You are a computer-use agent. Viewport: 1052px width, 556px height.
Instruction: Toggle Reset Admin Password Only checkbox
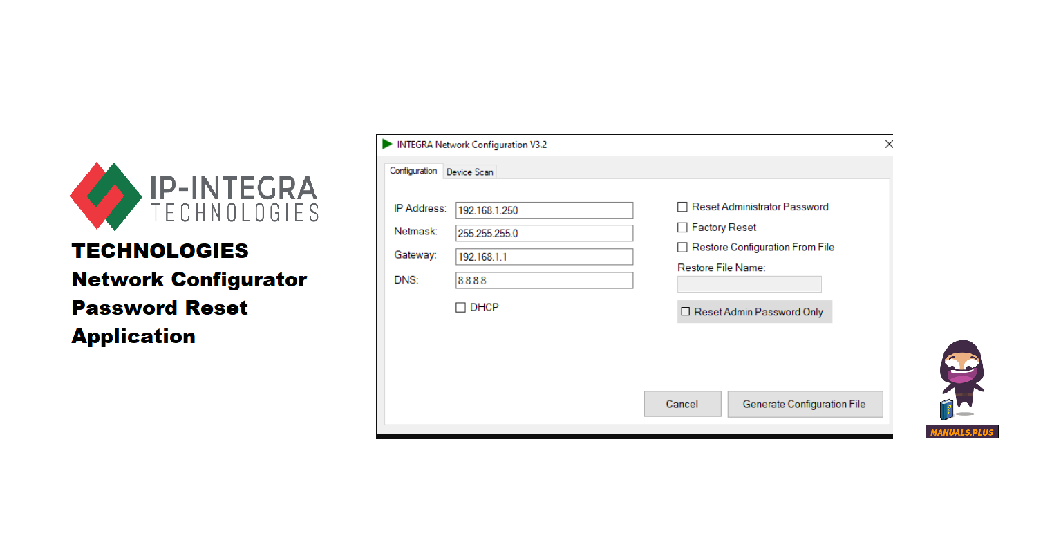pyautogui.click(x=686, y=312)
